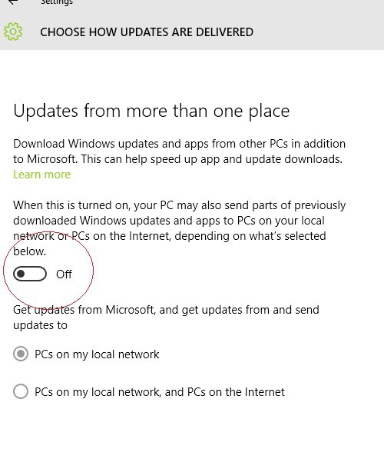Screen dimensions: 384x449
Task: Select local network and Internet PCs radio button
Action: pyautogui.click(x=21, y=391)
